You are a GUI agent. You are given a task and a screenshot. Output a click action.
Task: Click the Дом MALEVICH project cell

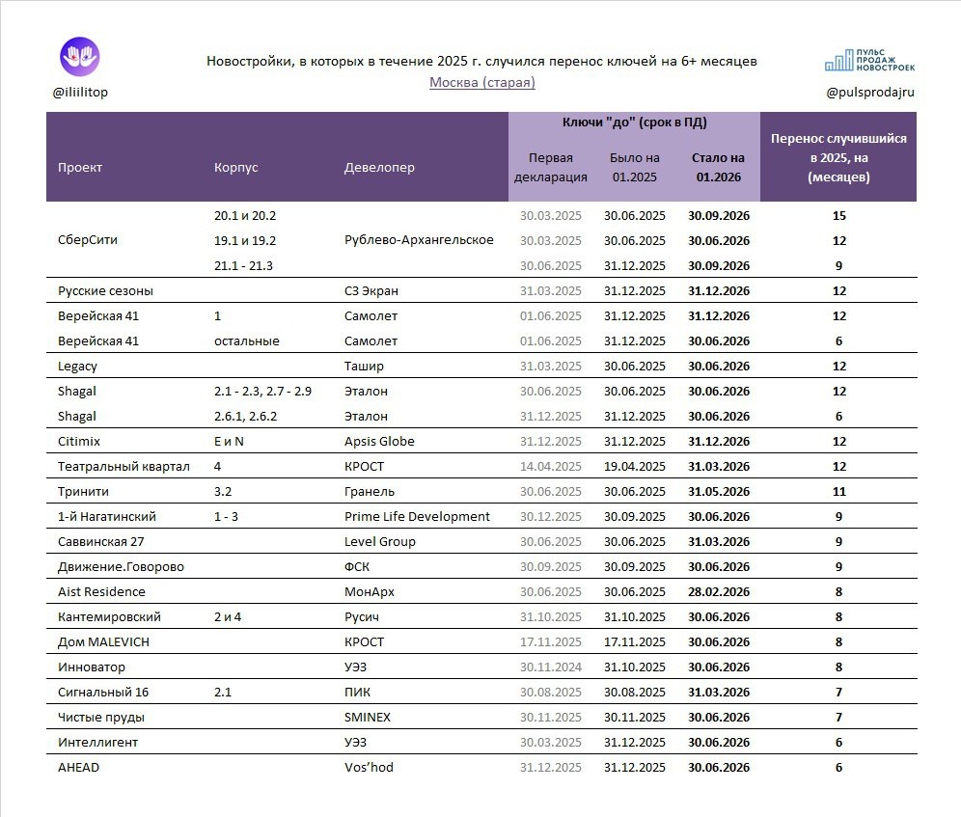[103, 641]
